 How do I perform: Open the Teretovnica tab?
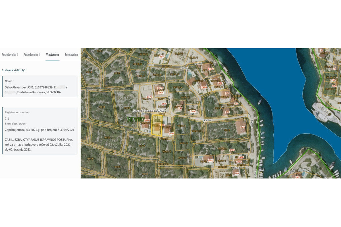71,54
